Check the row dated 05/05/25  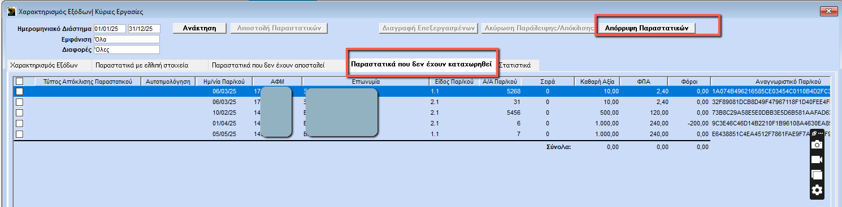[20, 134]
